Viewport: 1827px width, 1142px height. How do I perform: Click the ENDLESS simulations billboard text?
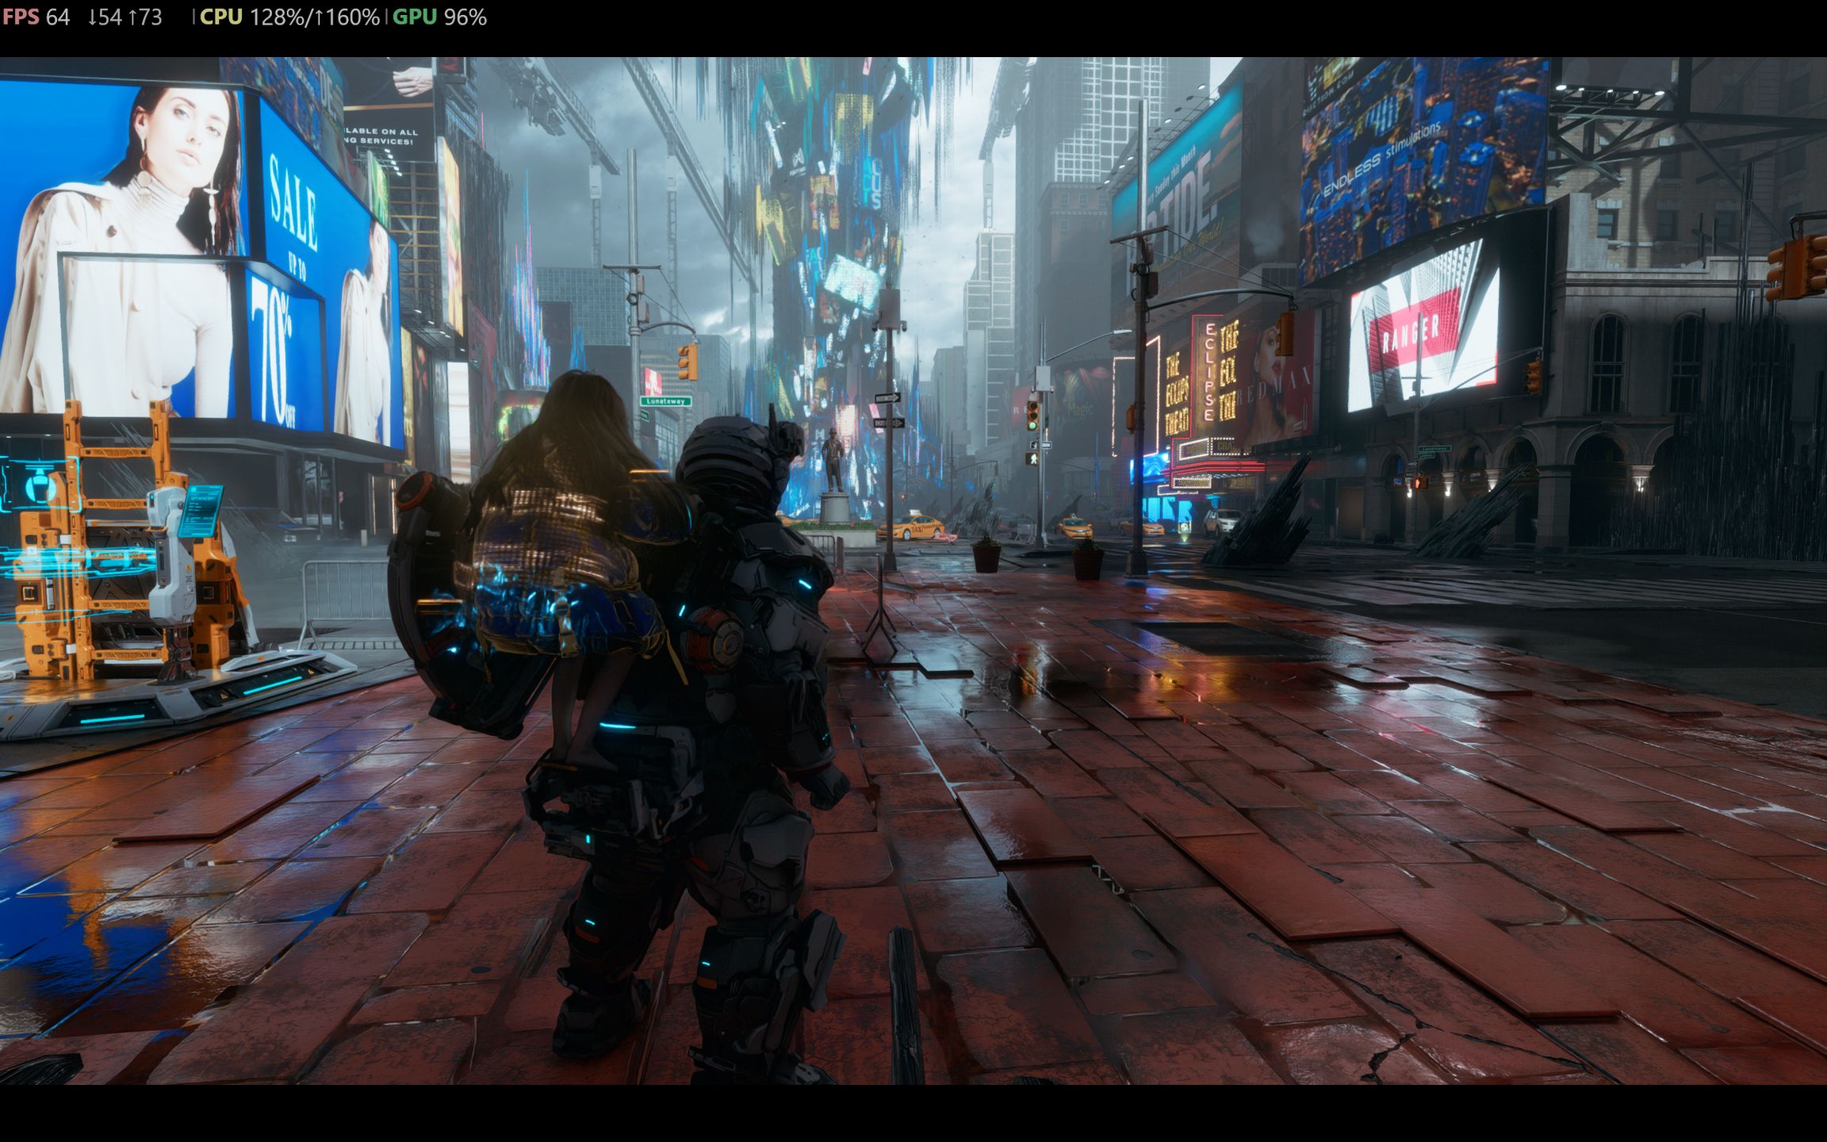(x=1384, y=161)
